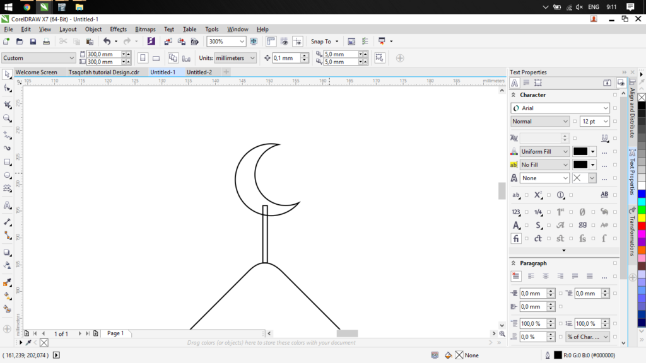This screenshot has height=363, width=646.
Task: Select the Crop tool
Action: pyautogui.click(x=8, y=104)
